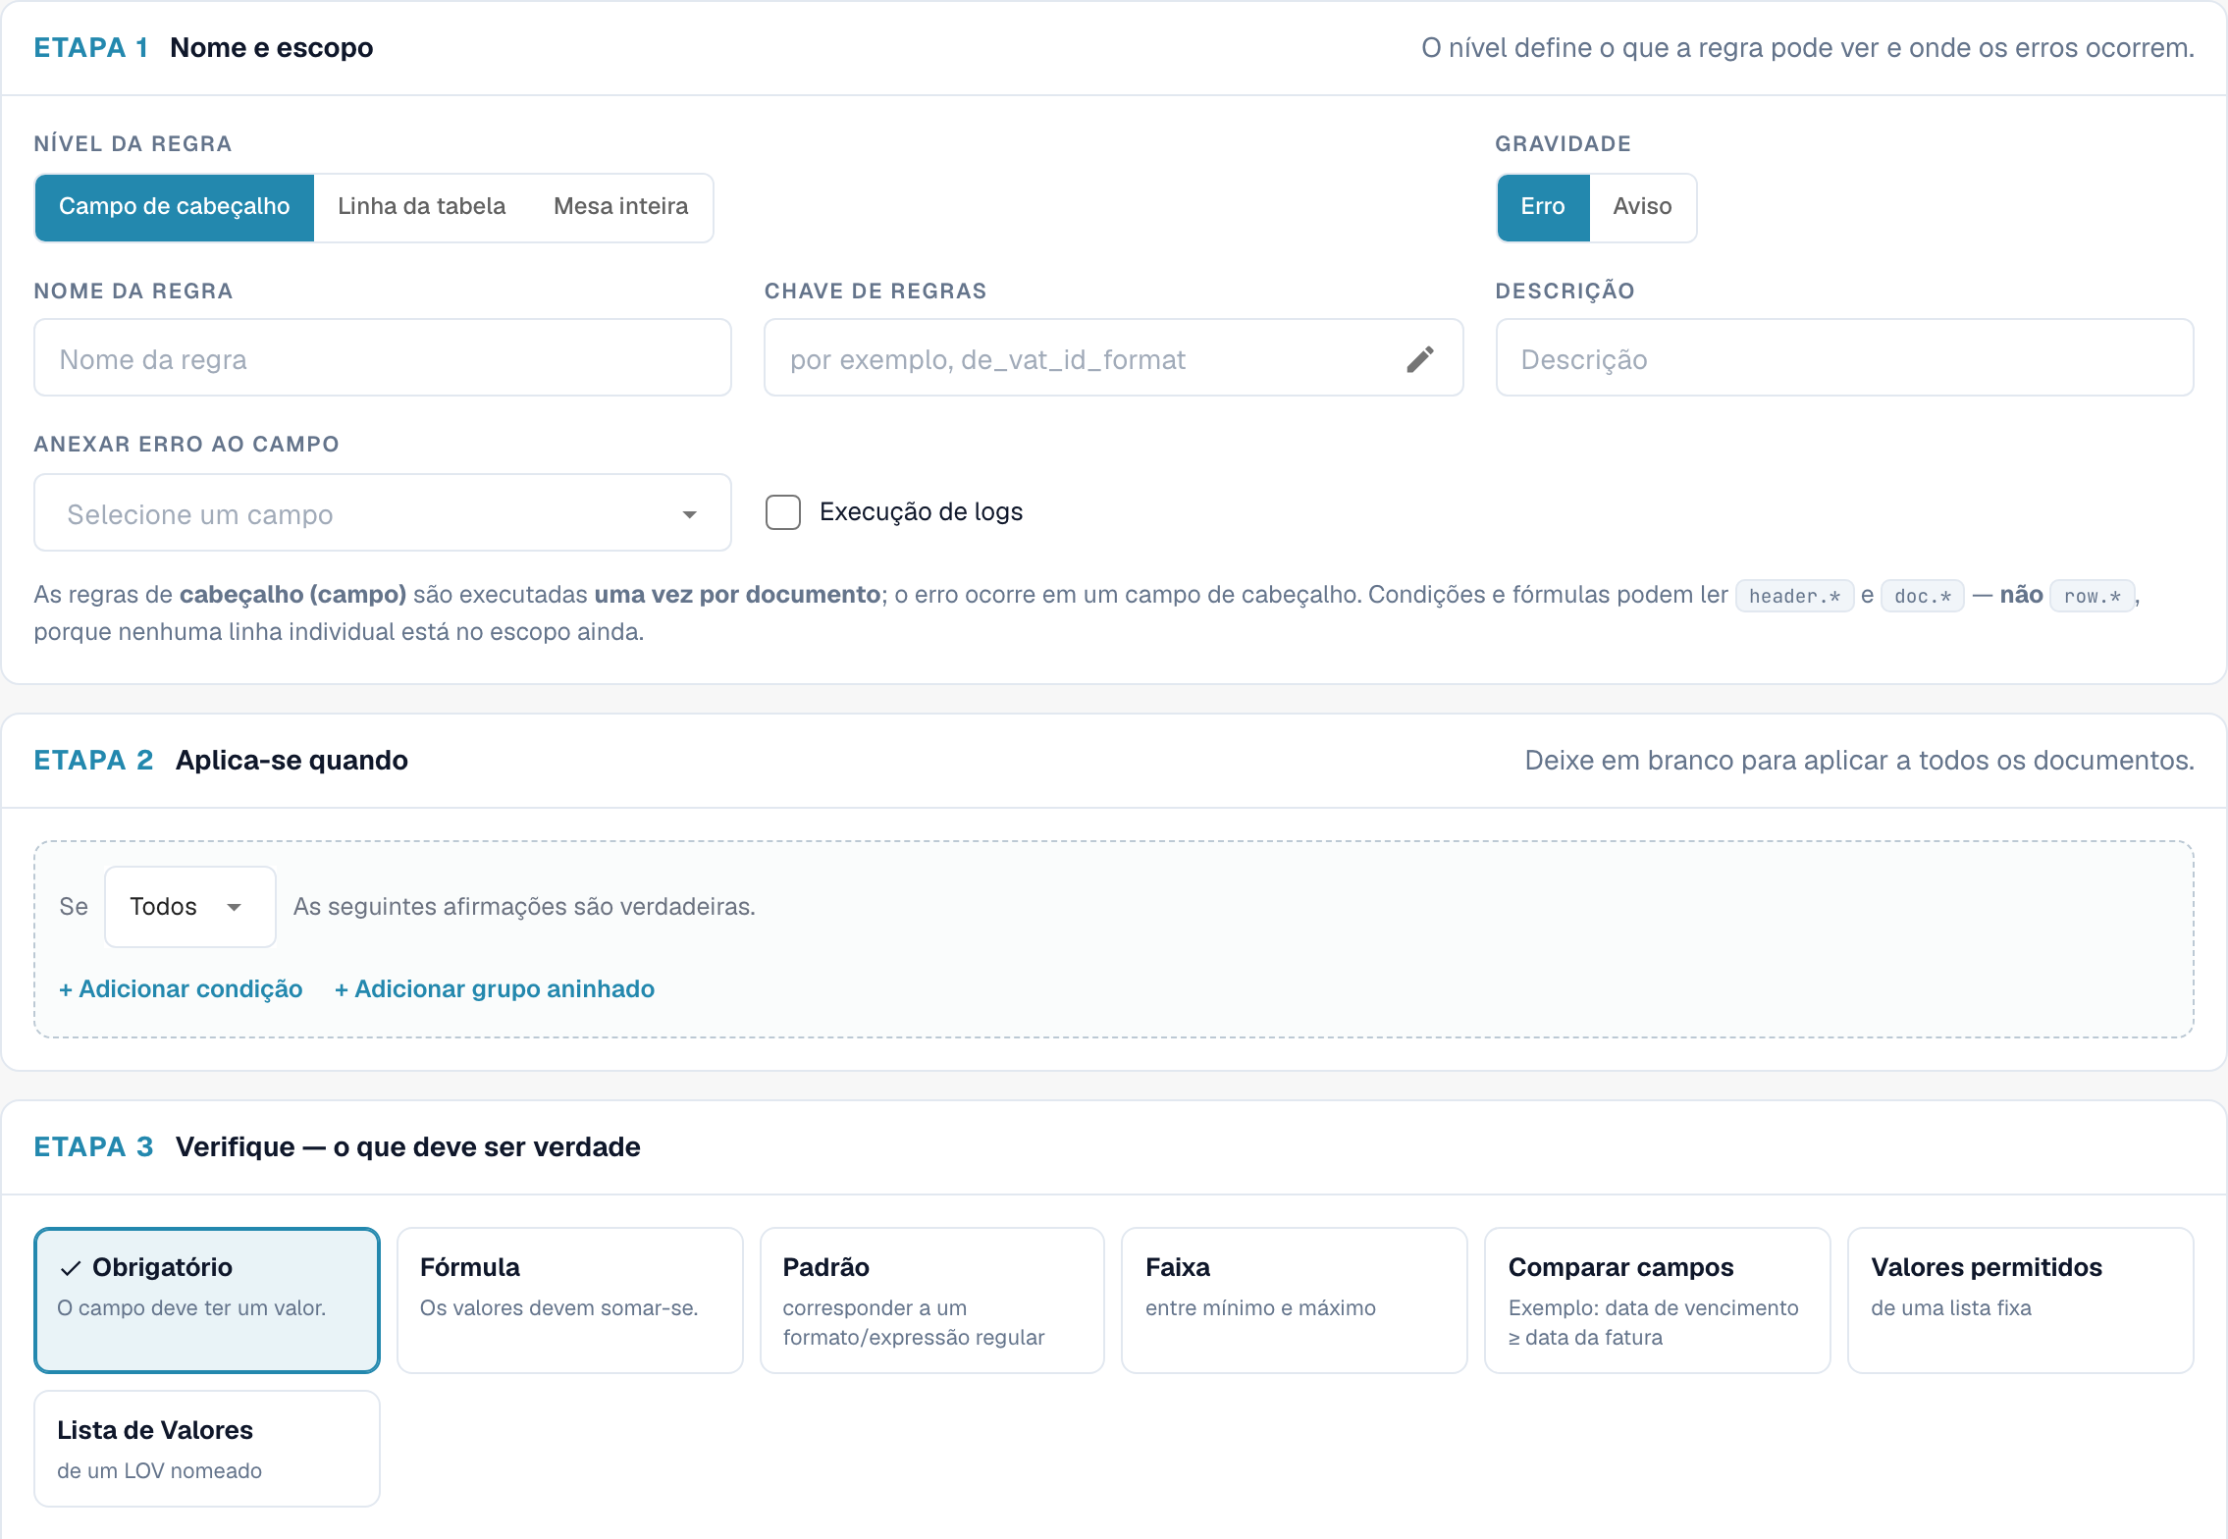Click the ETAPA 2 Aplica-se quando heading
The width and height of the screenshot is (2228, 1539).
click(221, 761)
